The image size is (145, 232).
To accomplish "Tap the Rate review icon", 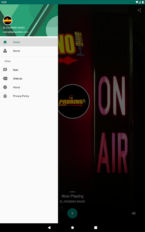I will [5, 70].
